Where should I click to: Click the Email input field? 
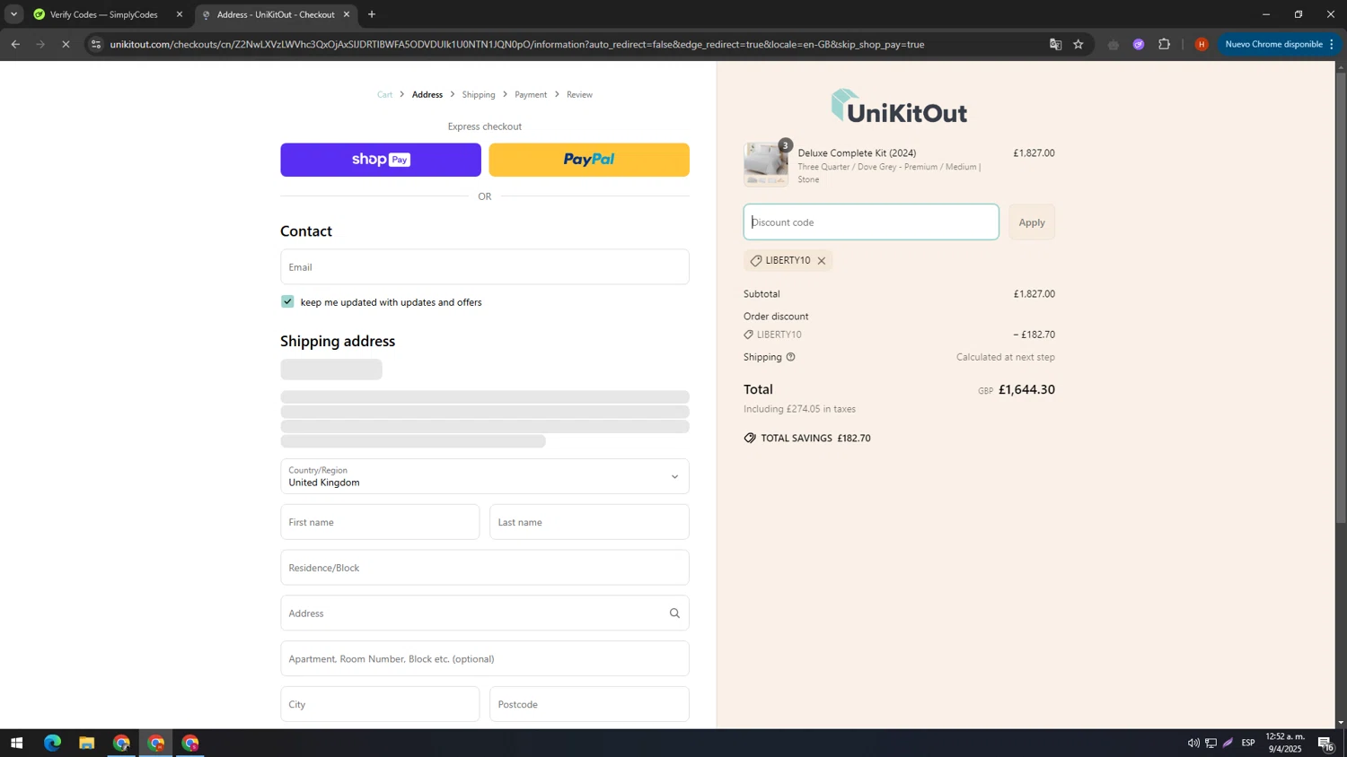(x=485, y=267)
